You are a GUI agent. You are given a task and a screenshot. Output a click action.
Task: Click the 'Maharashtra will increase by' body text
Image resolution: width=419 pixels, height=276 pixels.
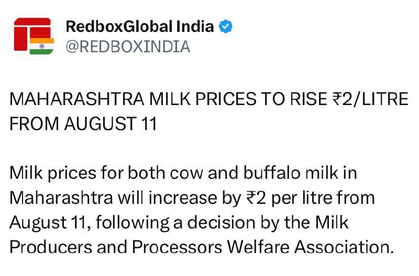click(125, 198)
